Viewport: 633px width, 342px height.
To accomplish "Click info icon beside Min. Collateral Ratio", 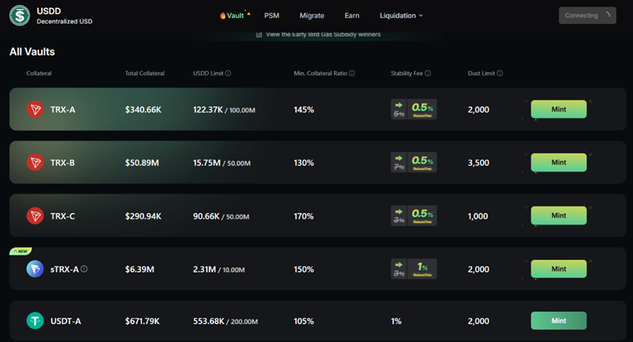I will [x=352, y=74].
